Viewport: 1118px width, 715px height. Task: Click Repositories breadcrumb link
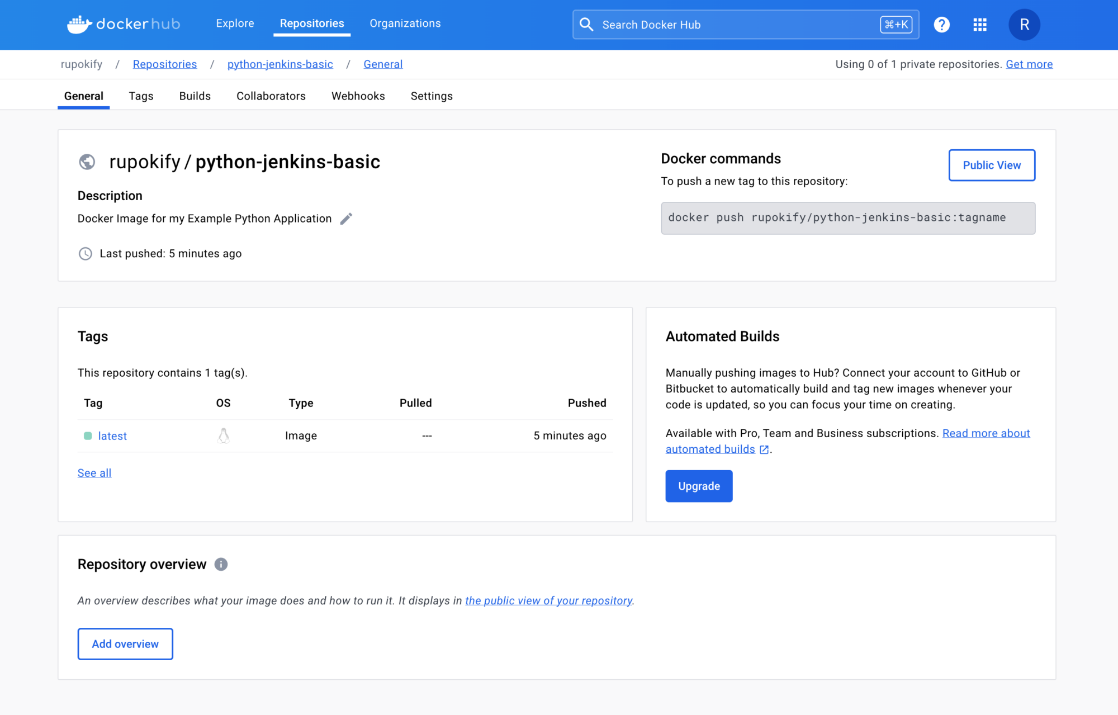tap(165, 64)
